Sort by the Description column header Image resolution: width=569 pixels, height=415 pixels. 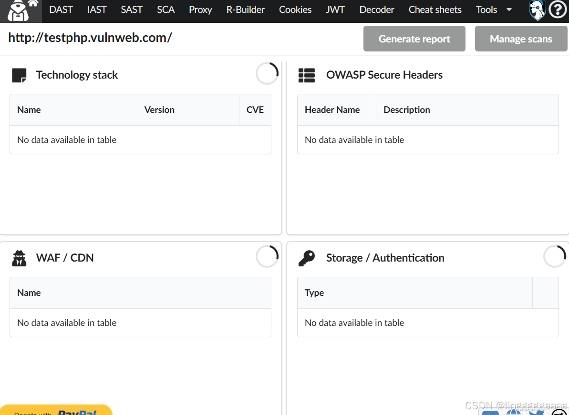click(467, 110)
